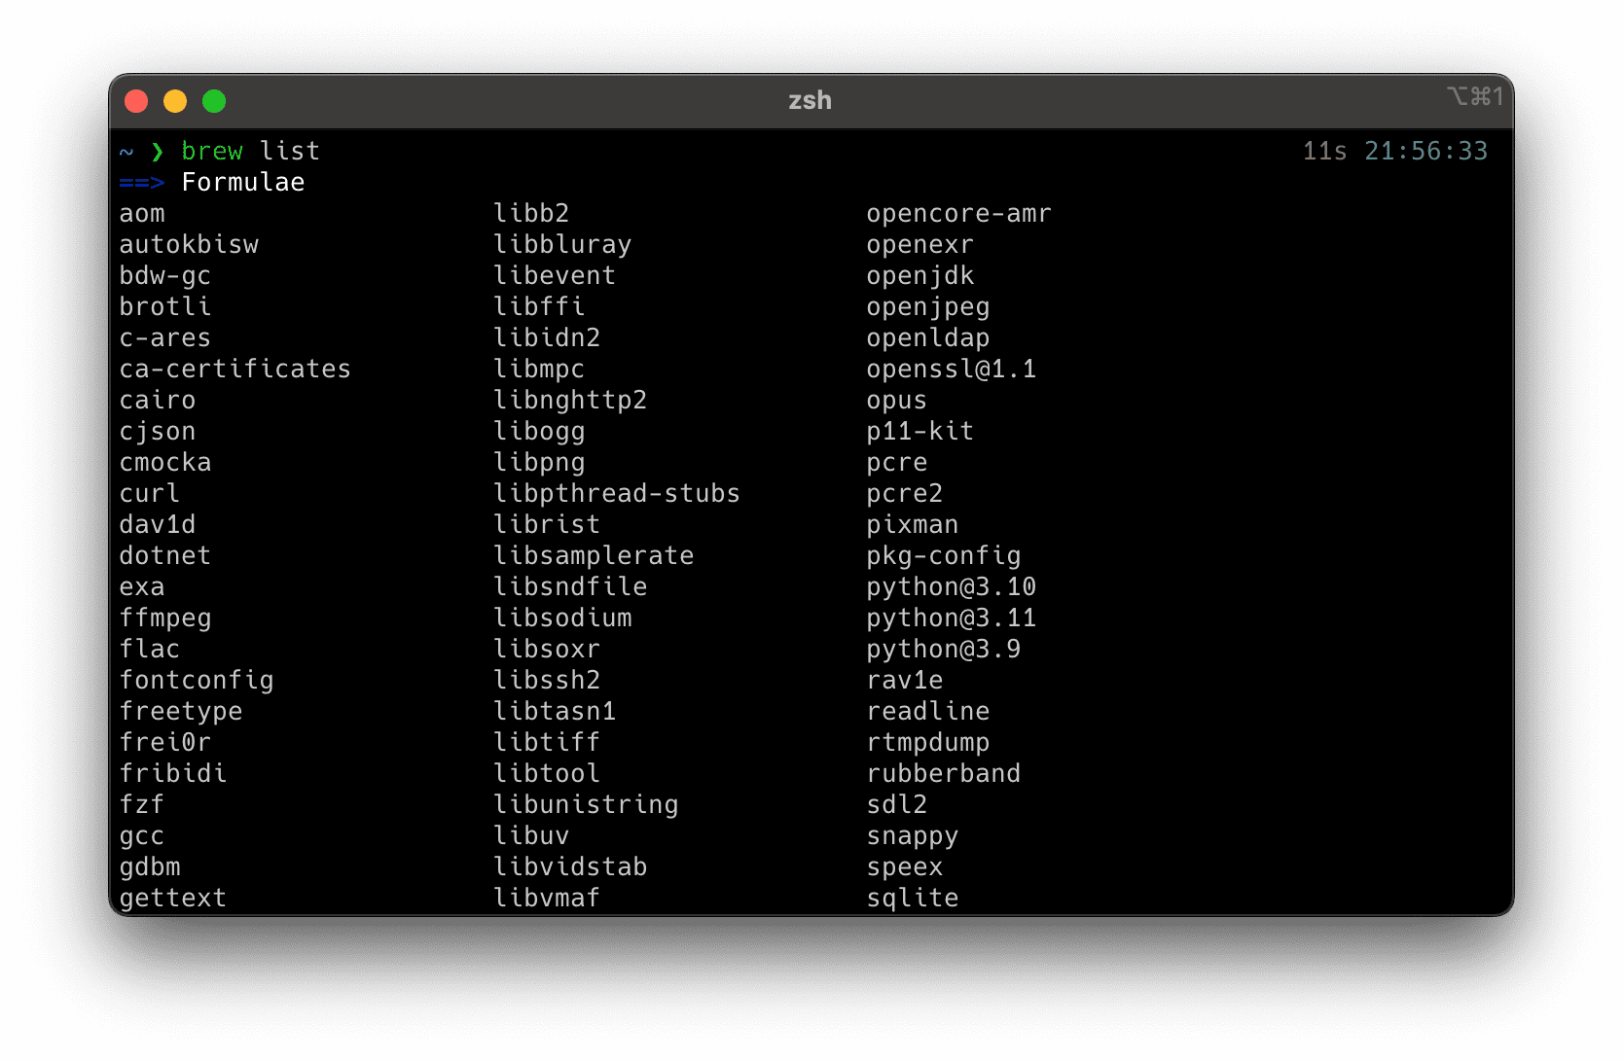The width and height of the screenshot is (1623, 1060).
Task: Click the blue ==> arrow before Formulae
Action: point(142,183)
